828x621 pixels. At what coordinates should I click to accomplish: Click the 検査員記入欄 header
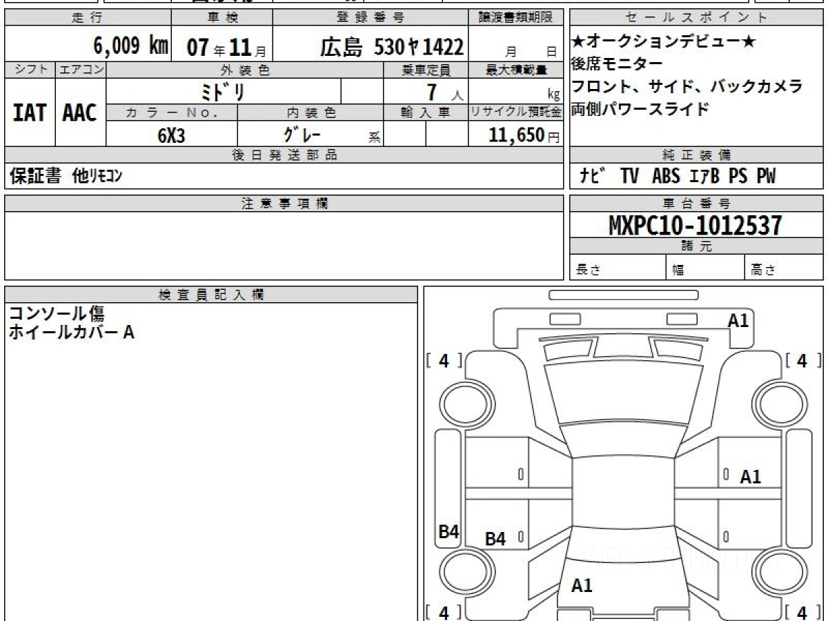click(211, 294)
